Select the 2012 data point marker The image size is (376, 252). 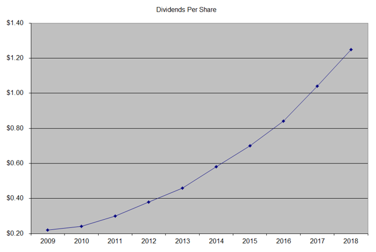tap(149, 202)
